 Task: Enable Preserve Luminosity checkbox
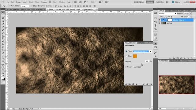pos(126,67)
